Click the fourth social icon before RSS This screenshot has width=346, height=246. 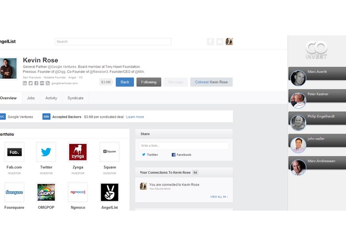[42, 83]
